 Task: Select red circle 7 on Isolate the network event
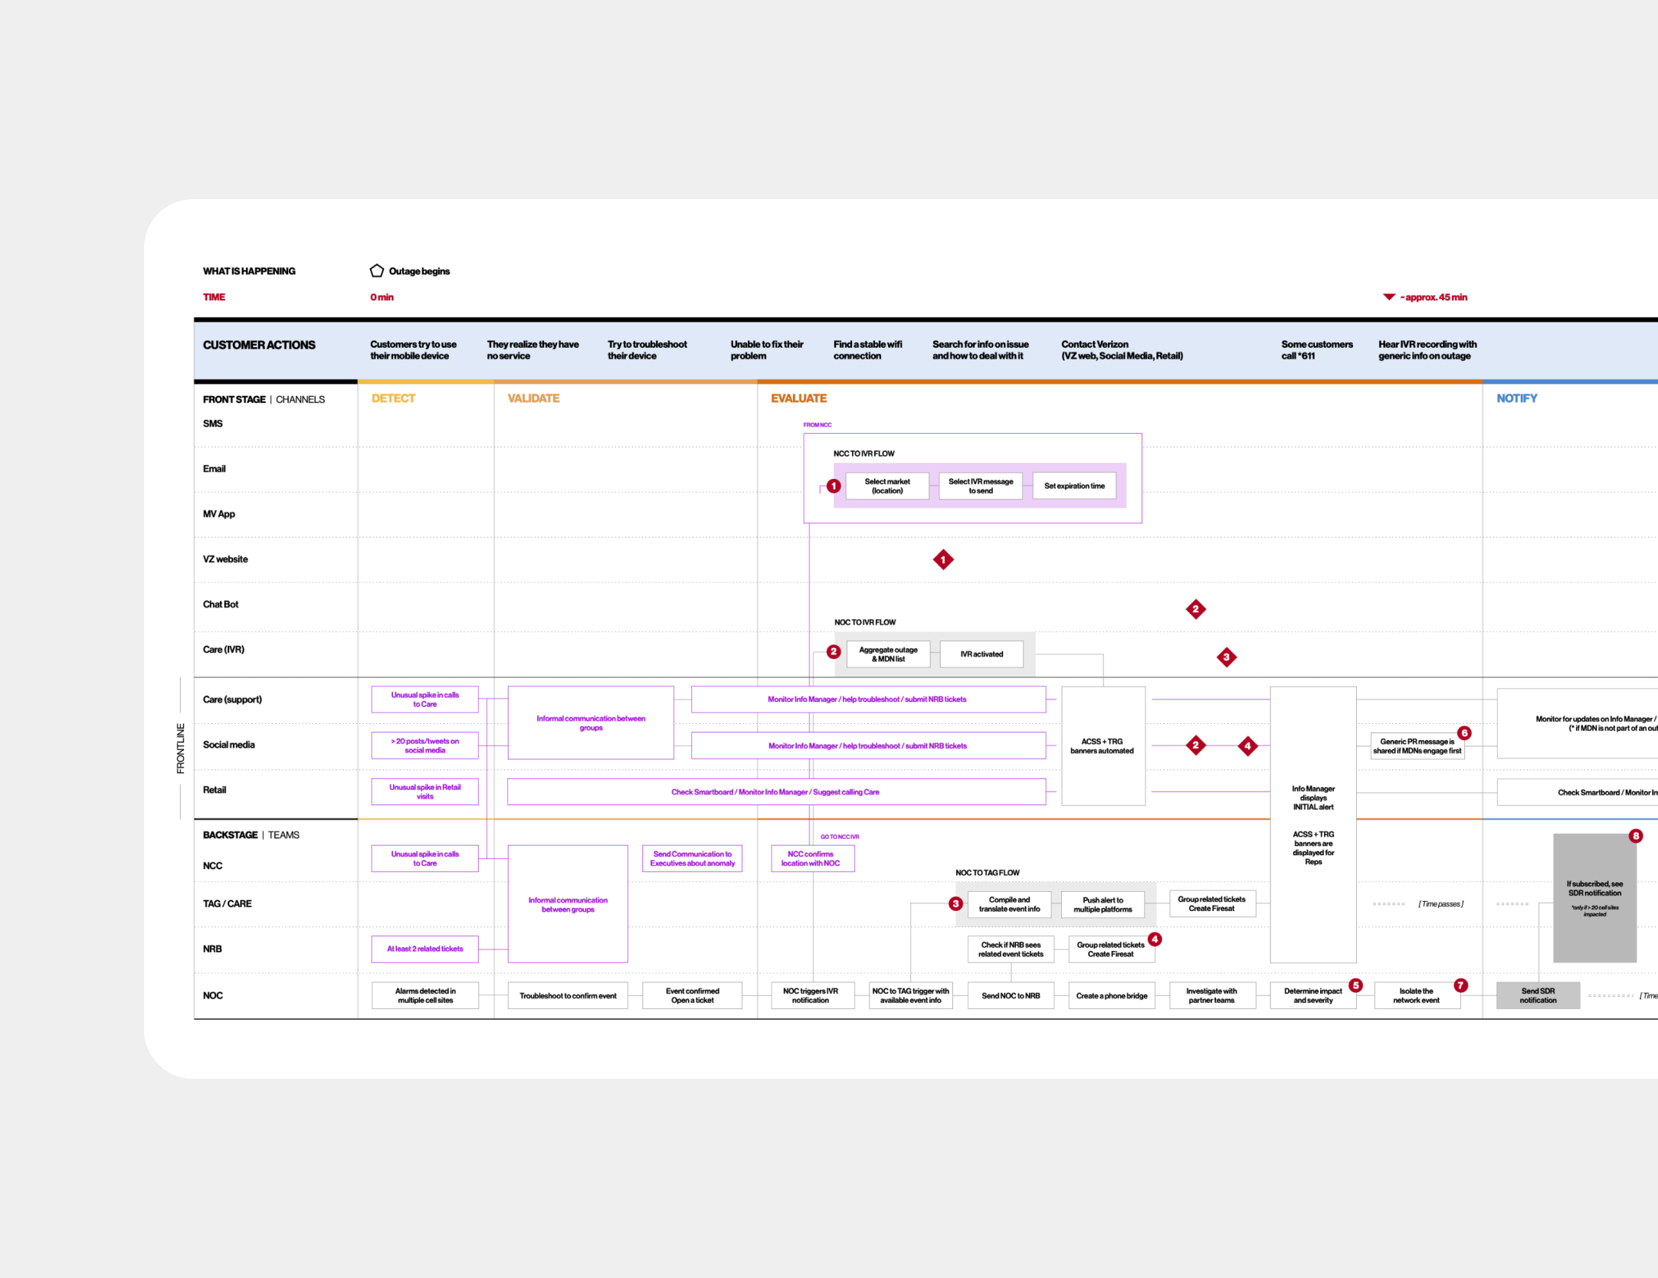tap(1461, 985)
